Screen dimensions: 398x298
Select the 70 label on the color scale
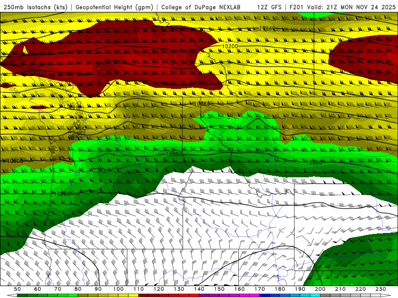(x=58, y=289)
